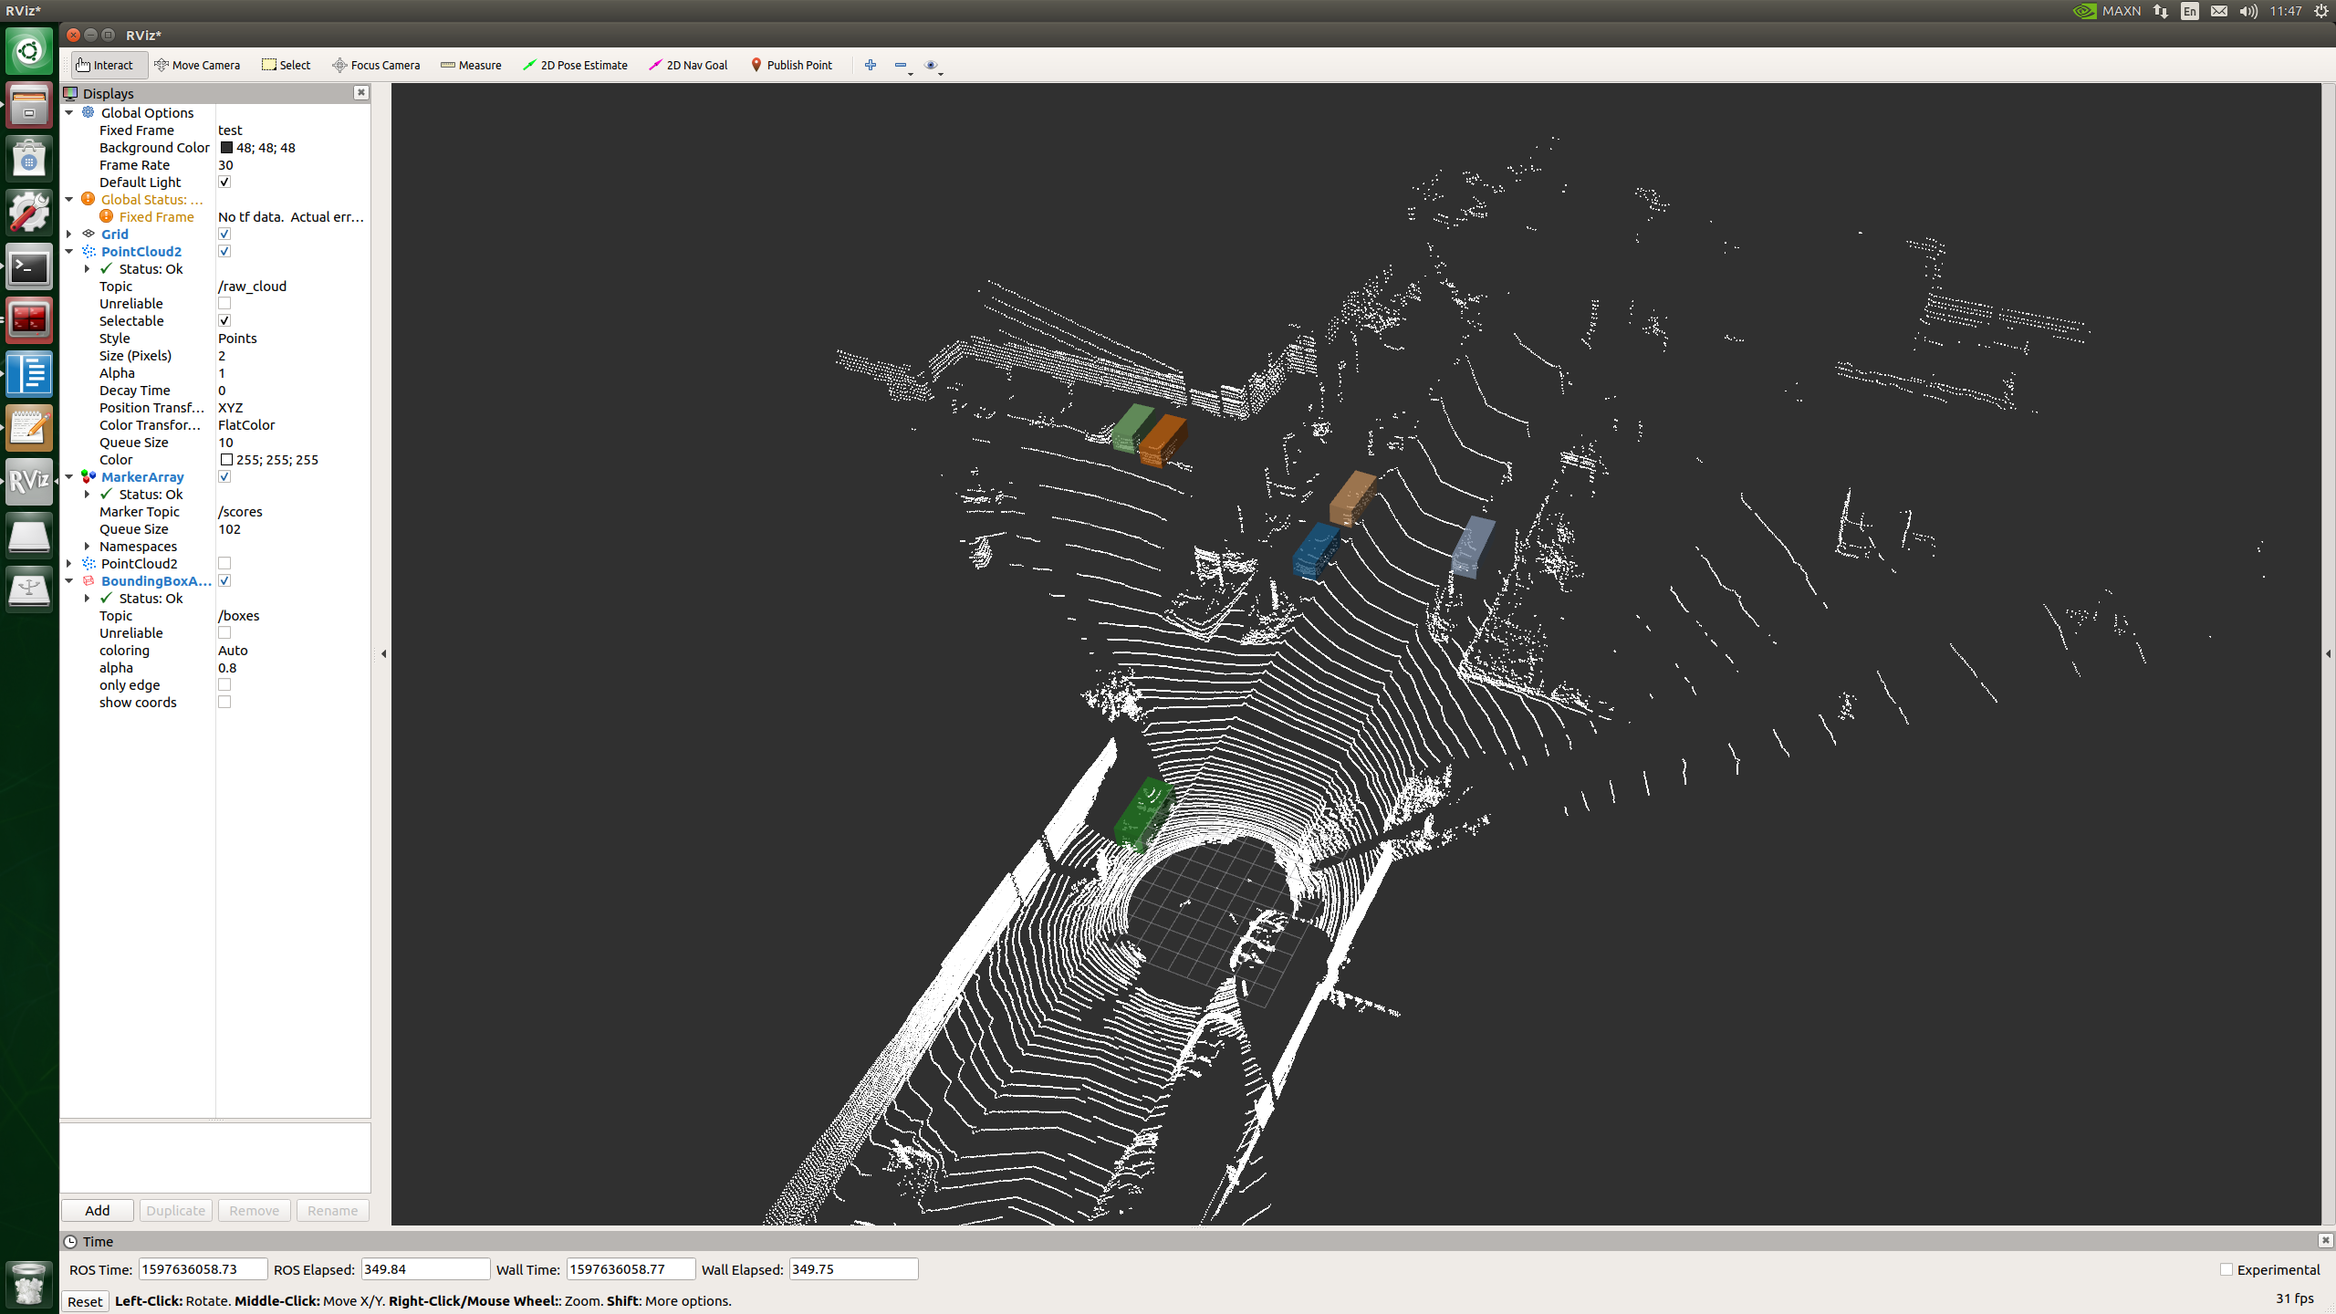Screen dimensions: 2336x1314
Task: Click the Move Camera tool
Action: (197, 65)
